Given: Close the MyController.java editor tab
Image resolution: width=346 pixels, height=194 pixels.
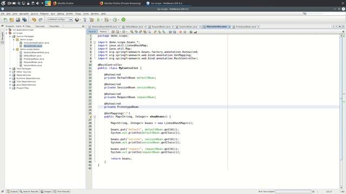Looking at the screenshot, I should (x=229, y=27).
